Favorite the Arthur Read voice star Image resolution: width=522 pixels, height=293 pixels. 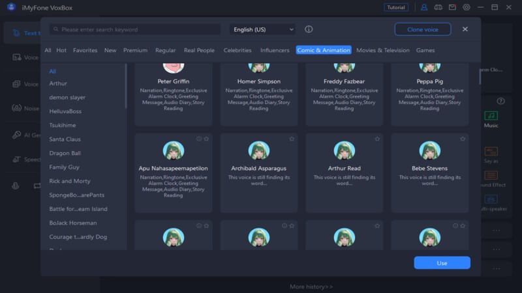[x=377, y=139]
